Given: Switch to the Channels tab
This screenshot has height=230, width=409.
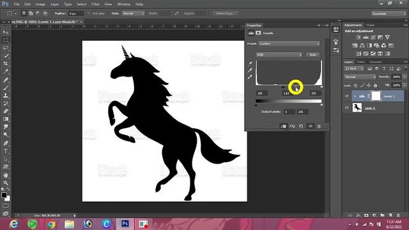Looking at the screenshot, I should pos(376,62).
